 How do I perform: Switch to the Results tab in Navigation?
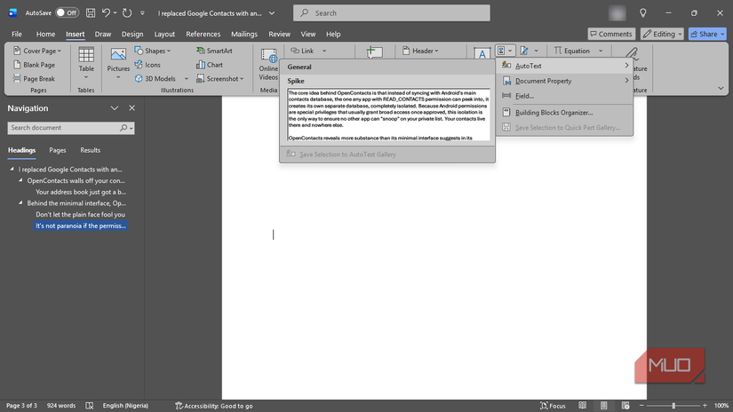(x=91, y=150)
